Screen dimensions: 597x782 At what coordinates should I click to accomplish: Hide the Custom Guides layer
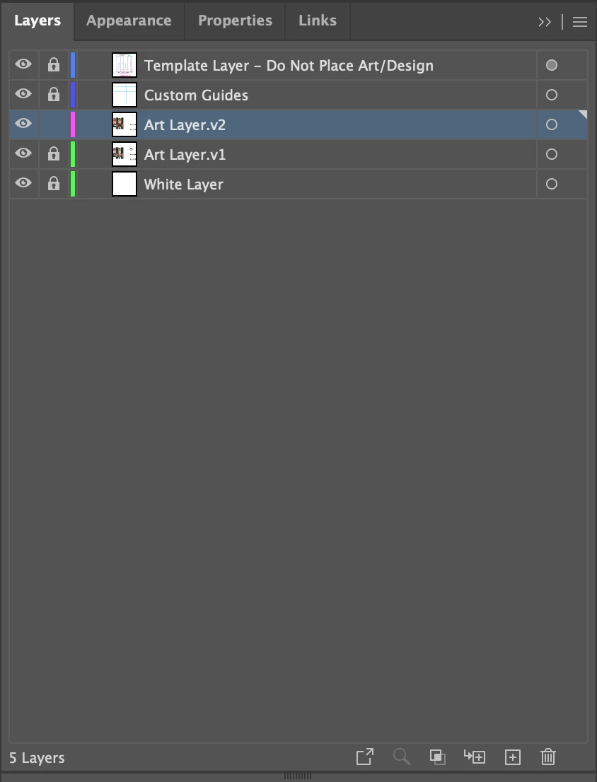(23, 94)
